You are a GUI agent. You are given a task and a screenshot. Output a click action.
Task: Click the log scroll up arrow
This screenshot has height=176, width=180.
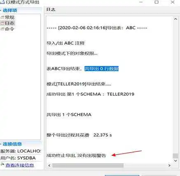point(175,19)
